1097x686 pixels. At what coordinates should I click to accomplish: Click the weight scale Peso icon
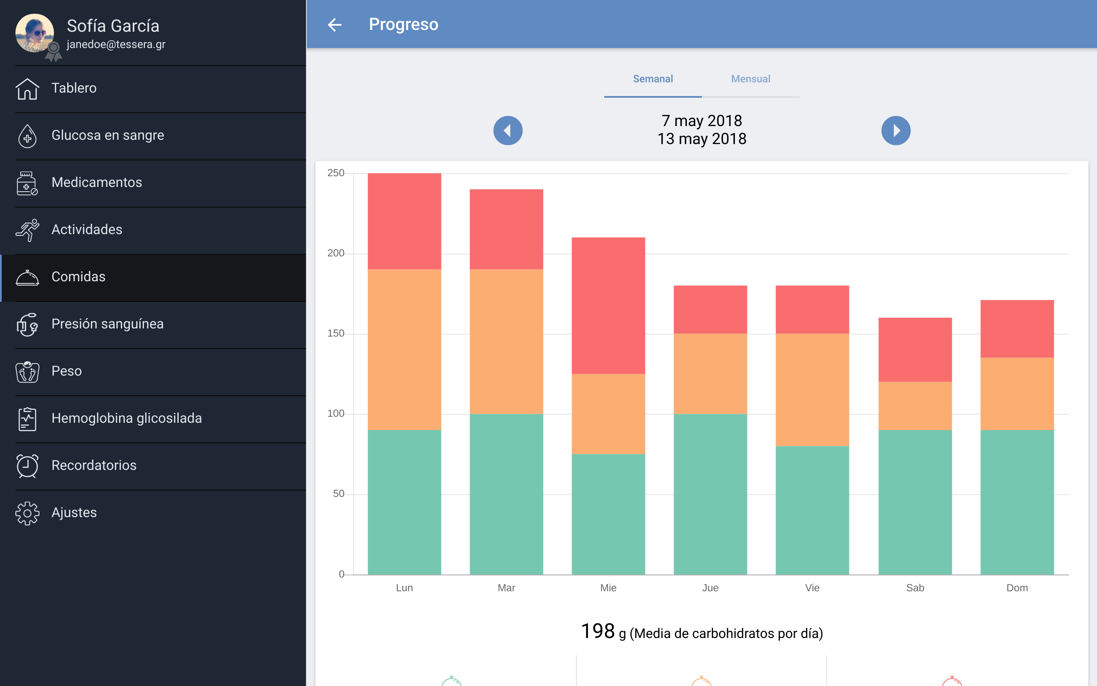tap(27, 372)
